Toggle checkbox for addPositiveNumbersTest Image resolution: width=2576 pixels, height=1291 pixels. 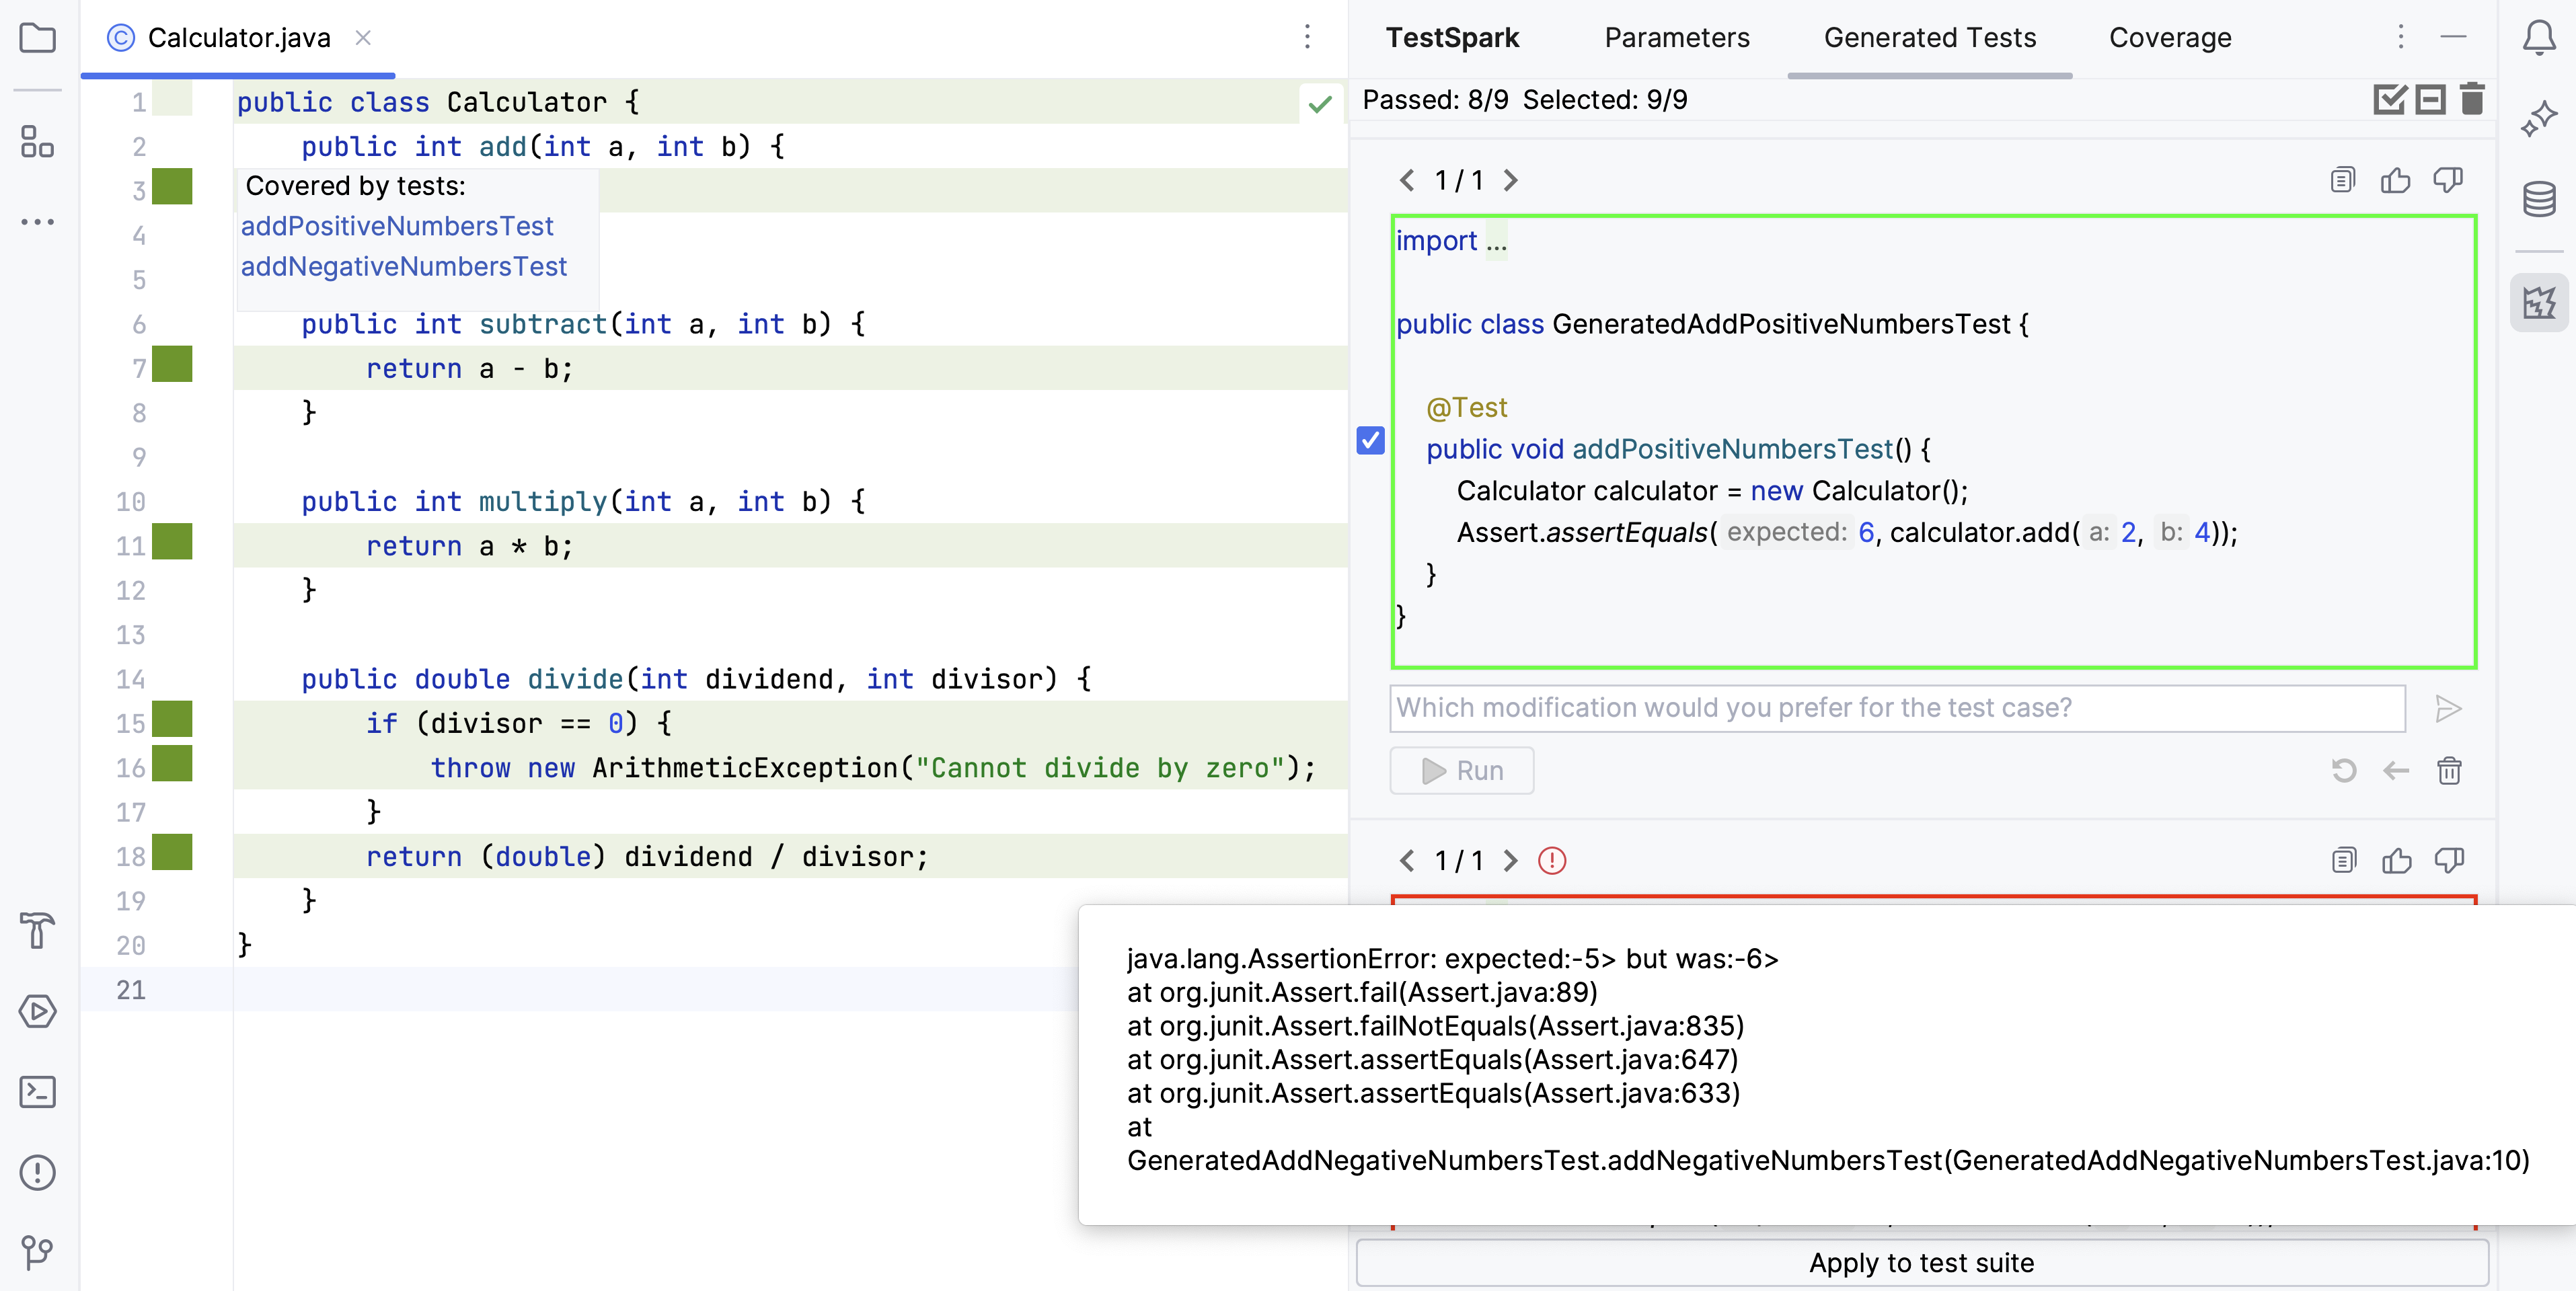tap(1370, 440)
